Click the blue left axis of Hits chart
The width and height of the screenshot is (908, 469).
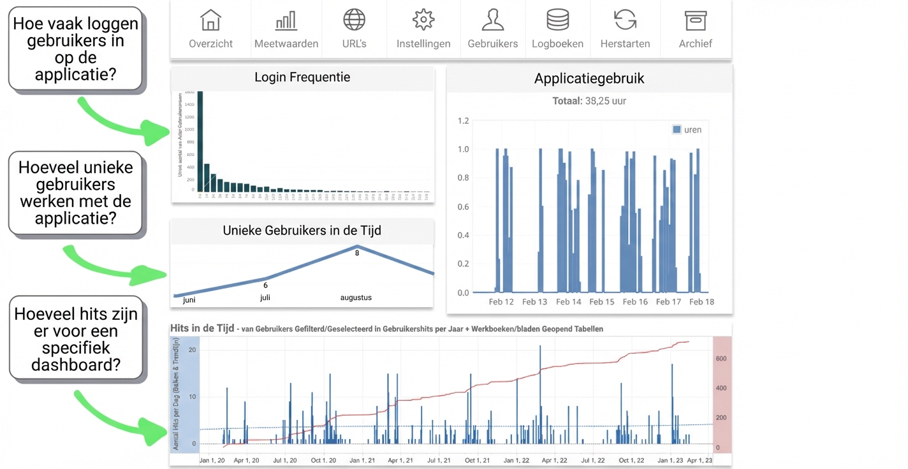[186, 394]
